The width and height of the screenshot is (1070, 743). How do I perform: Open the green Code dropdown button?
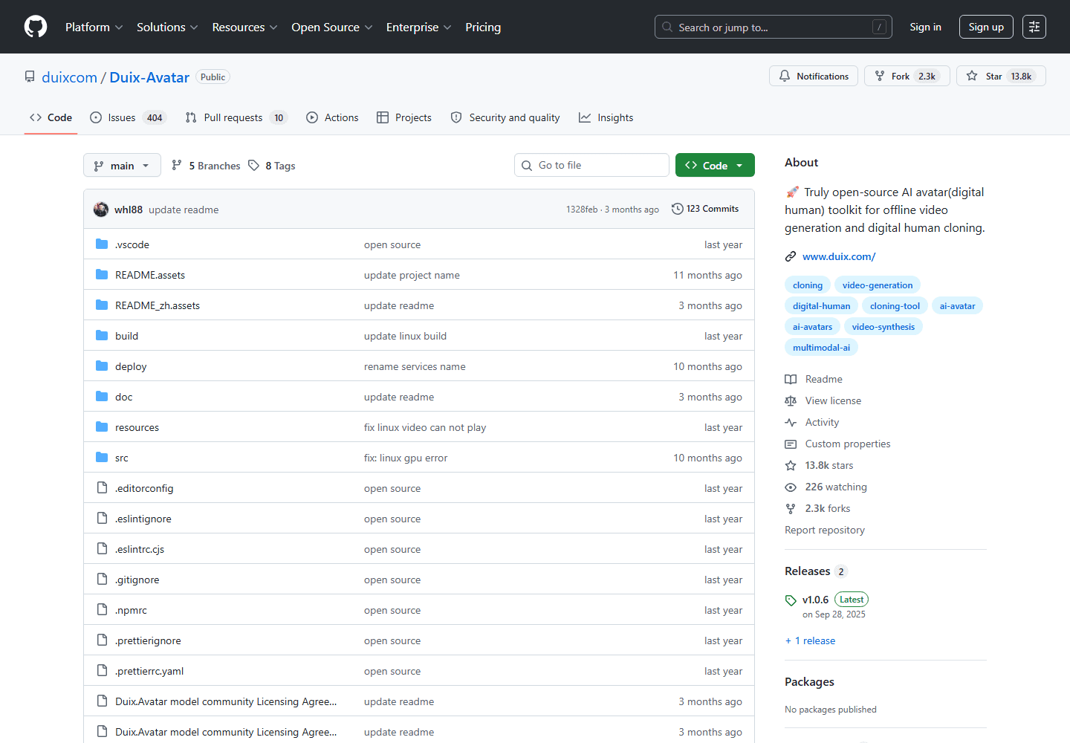[x=715, y=165]
